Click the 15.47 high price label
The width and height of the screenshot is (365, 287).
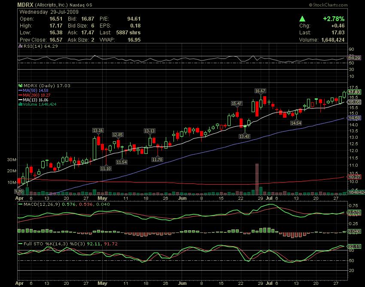point(237,103)
